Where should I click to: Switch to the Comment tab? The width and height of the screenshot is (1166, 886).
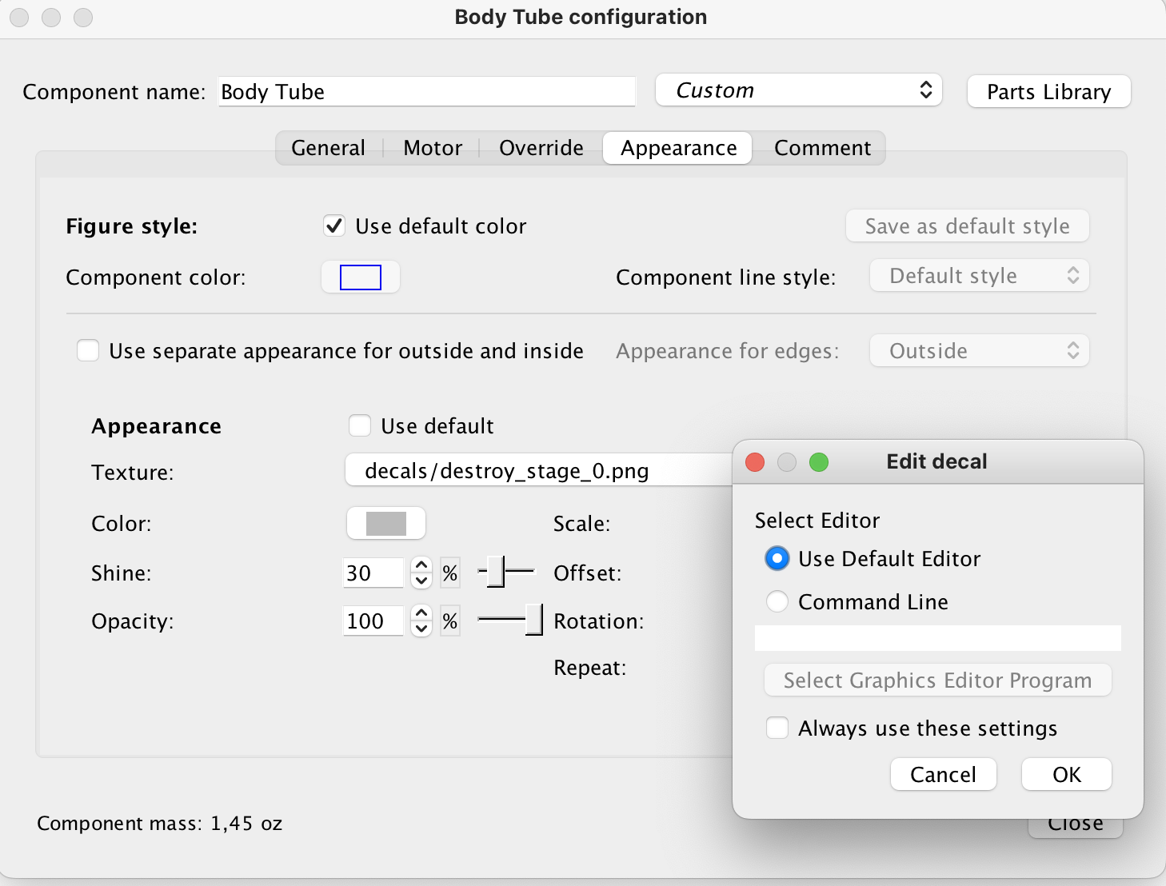[x=822, y=148]
